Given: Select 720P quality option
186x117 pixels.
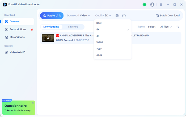Looking at the screenshot, I should (x=113, y=49).
